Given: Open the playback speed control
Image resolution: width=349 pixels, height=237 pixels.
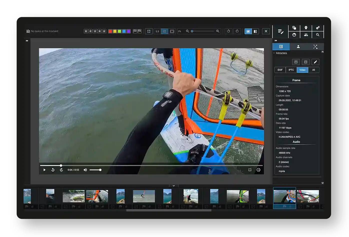Looking at the screenshot, I should (258, 170).
